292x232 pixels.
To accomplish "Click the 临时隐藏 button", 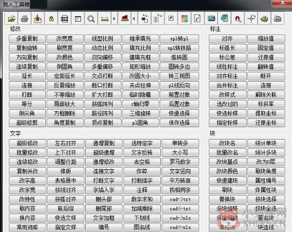I will [x=140, y=95].
